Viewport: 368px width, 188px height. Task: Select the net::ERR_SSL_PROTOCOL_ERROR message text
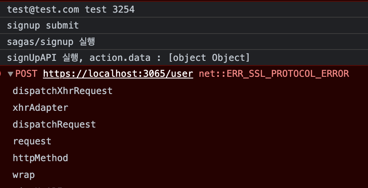(273, 74)
